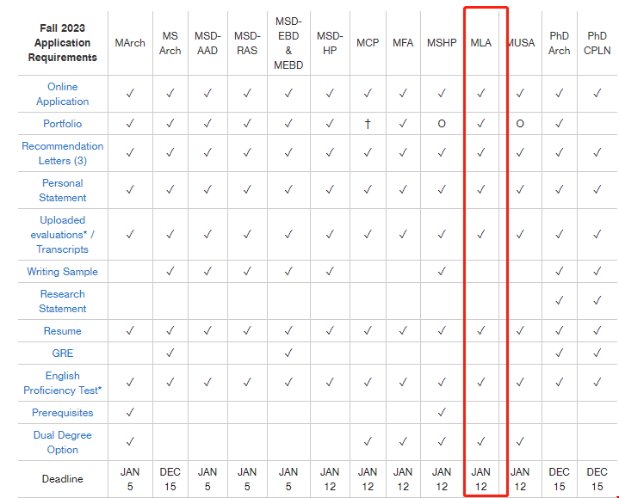This screenshot has height=498, width=619.
Task: Click the GRE link
Action: click(62, 354)
